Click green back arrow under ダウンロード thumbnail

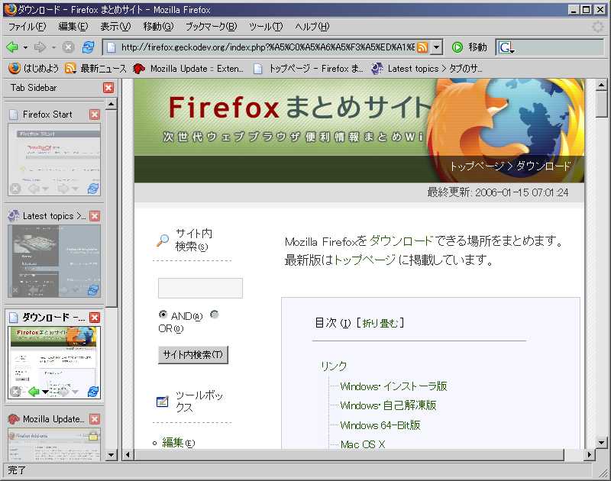click(34, 392)
